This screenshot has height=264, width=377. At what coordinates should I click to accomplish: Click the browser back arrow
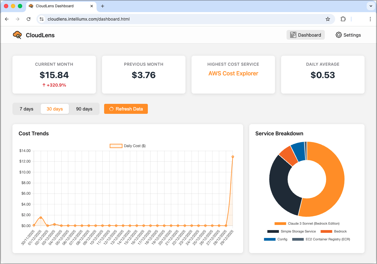click(7, 19)
